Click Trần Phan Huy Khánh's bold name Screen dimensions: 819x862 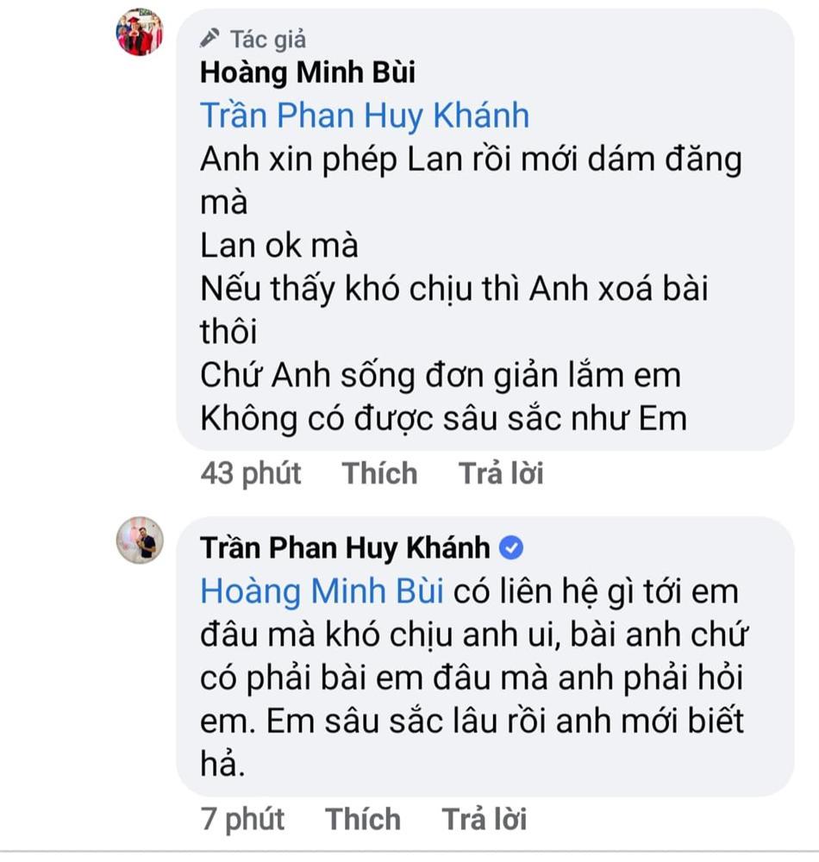point(345,546)
